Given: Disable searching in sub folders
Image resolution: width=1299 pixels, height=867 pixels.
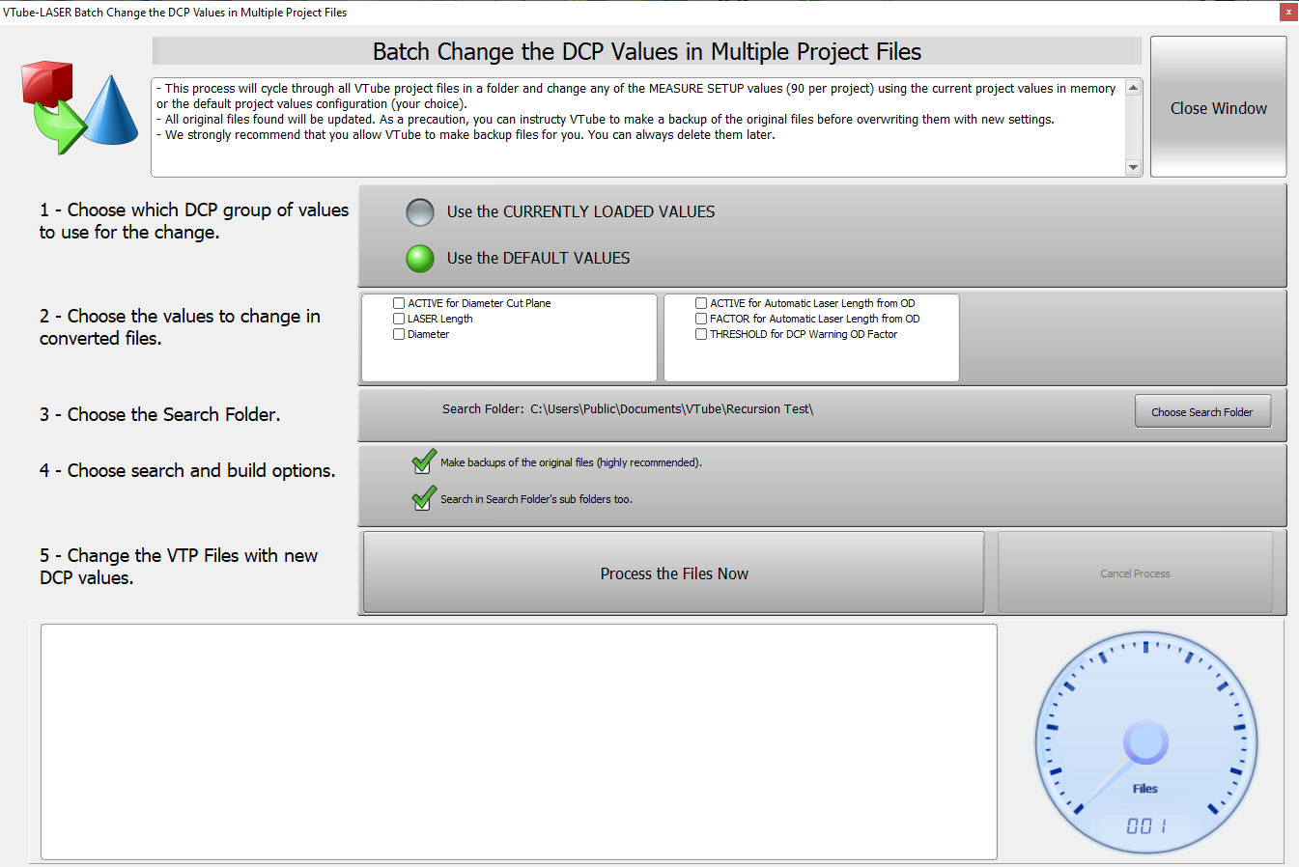Looking at the screenshot, I should pos(423,499).
